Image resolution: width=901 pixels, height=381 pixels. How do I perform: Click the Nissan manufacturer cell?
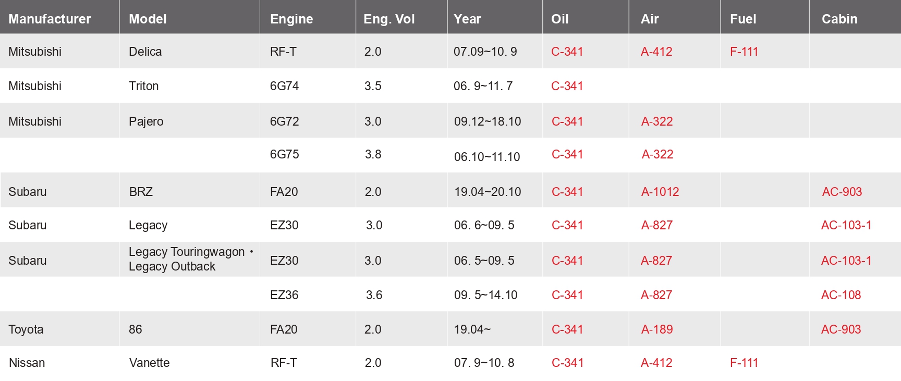pyautogui.click(x=27, y=363)
